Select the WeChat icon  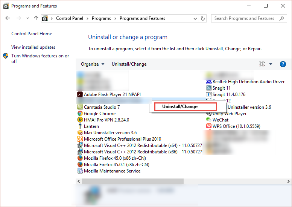pos(209,120)
